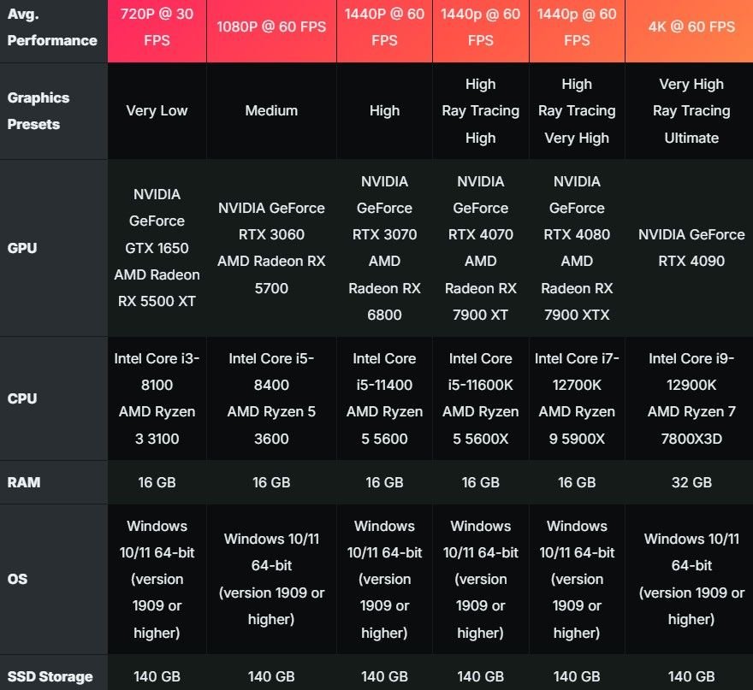Select the Core i9-12900K / Ryzen 7 7800X3D cell
Viewport: 753px width, 690px height.
[689, 398]
